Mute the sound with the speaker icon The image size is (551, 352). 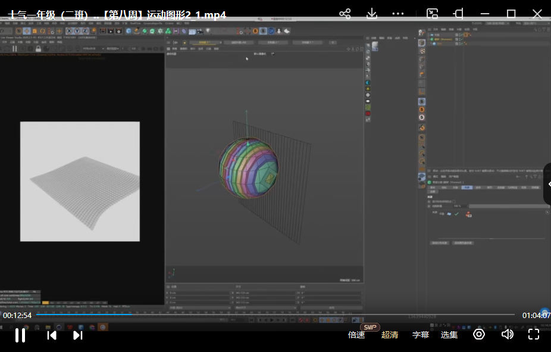coord(507,335)
